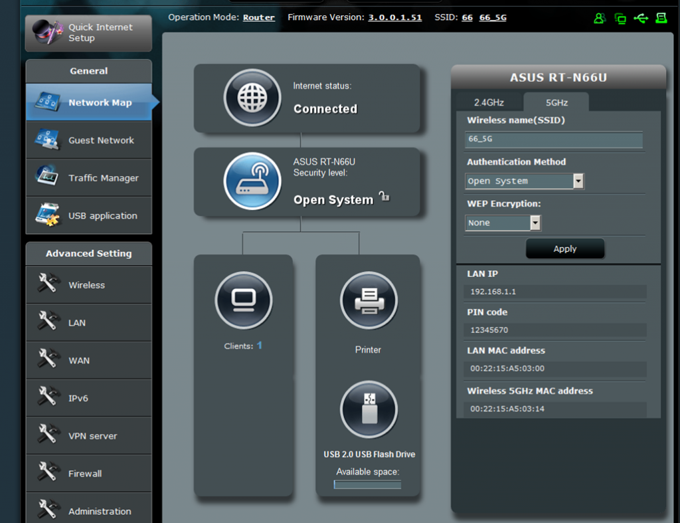
Task: Click LAN MAC address 00:22:15:A5:03:00
Action: coord(507,368)
